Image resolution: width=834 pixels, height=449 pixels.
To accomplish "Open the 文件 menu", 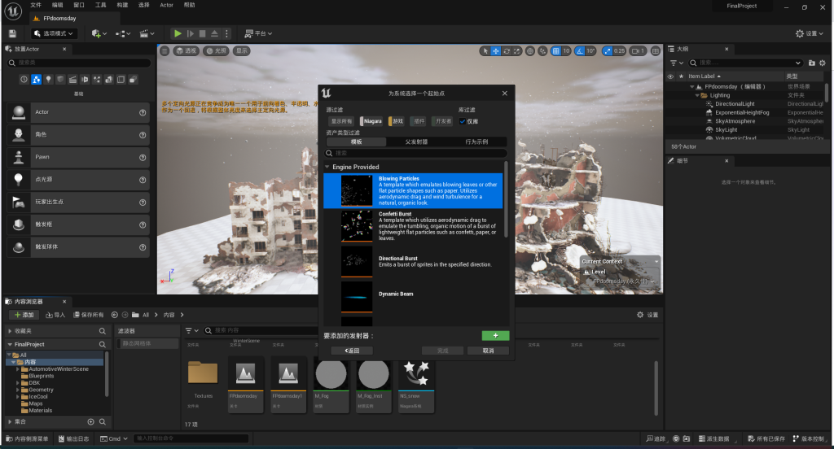I will (x=36, y=6).
